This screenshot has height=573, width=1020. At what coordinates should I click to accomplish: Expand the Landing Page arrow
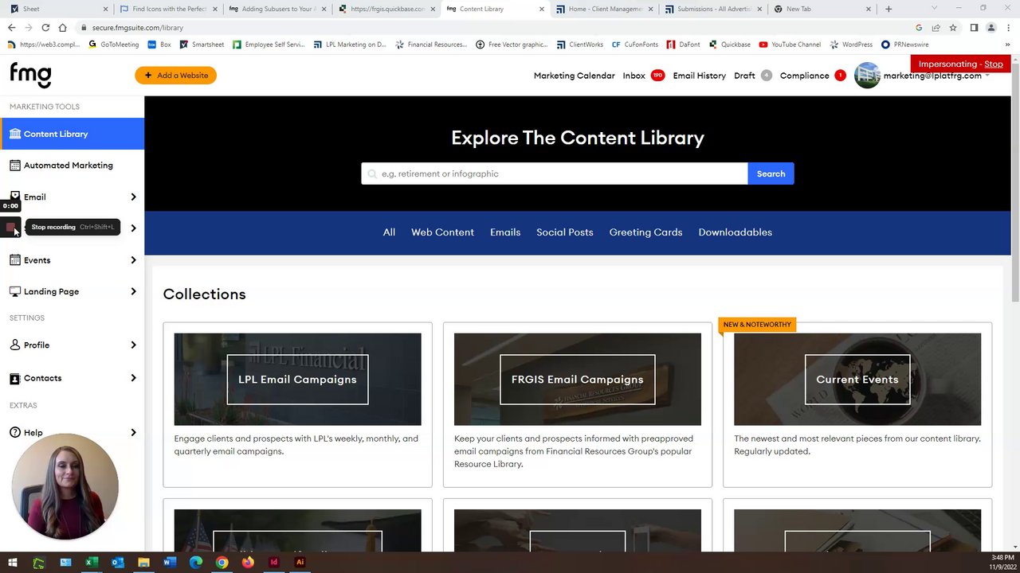tap(133, 291)
